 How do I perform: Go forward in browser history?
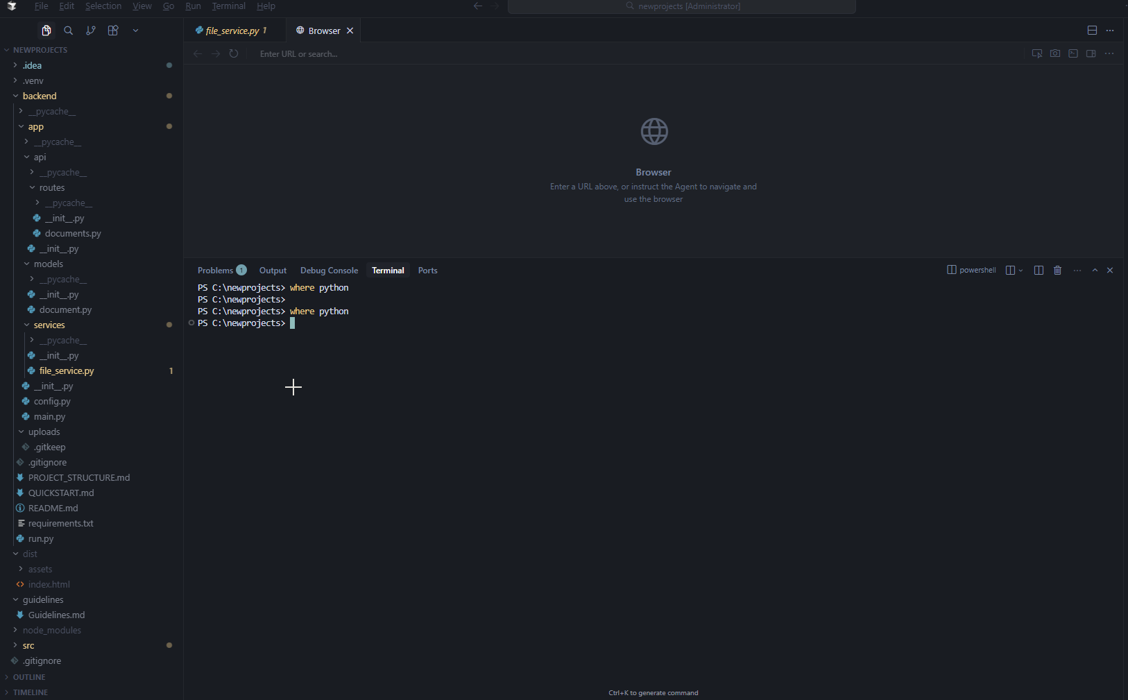[x=216, y=53]
